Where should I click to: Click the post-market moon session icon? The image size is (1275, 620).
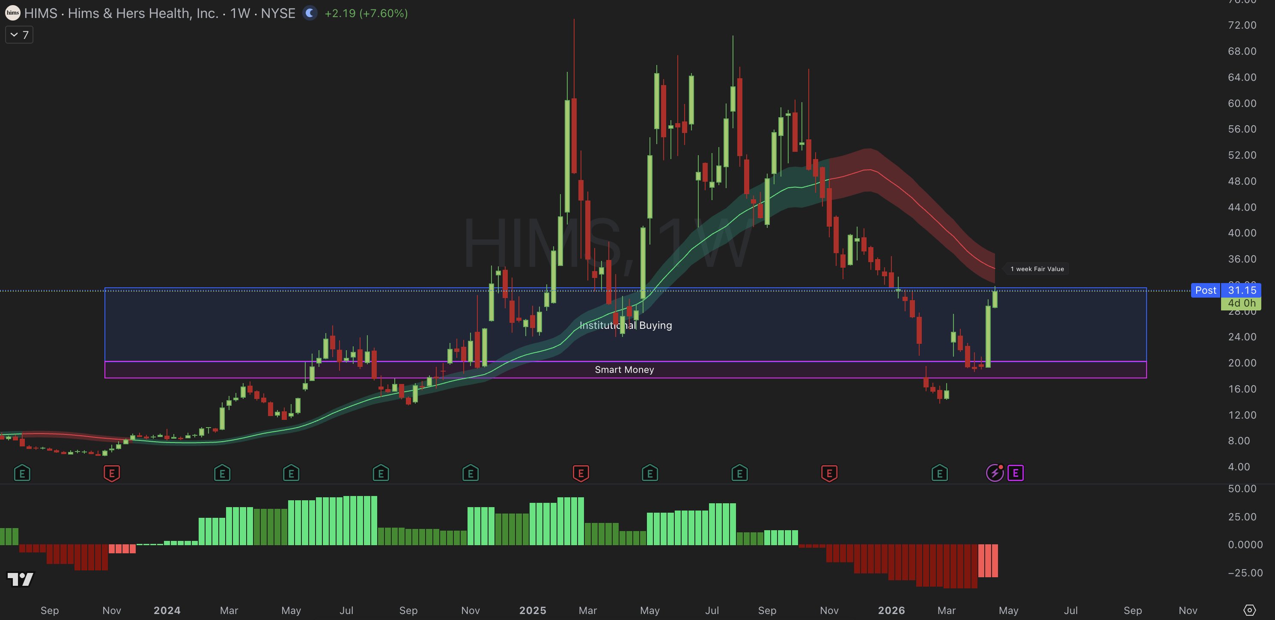point(310,13)
